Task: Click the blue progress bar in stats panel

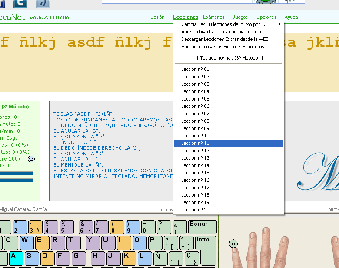Action: (17, 174)
